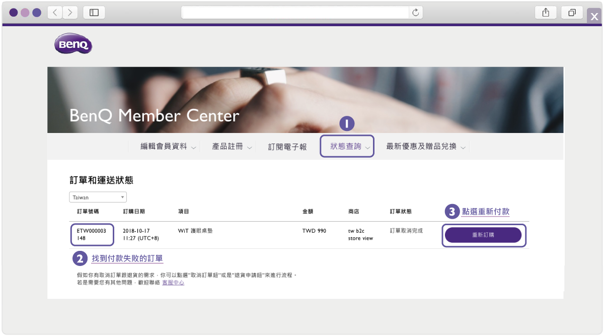Click the browser back arrow
This screenshot has width=604, height=336.
(x=54, y=12)
